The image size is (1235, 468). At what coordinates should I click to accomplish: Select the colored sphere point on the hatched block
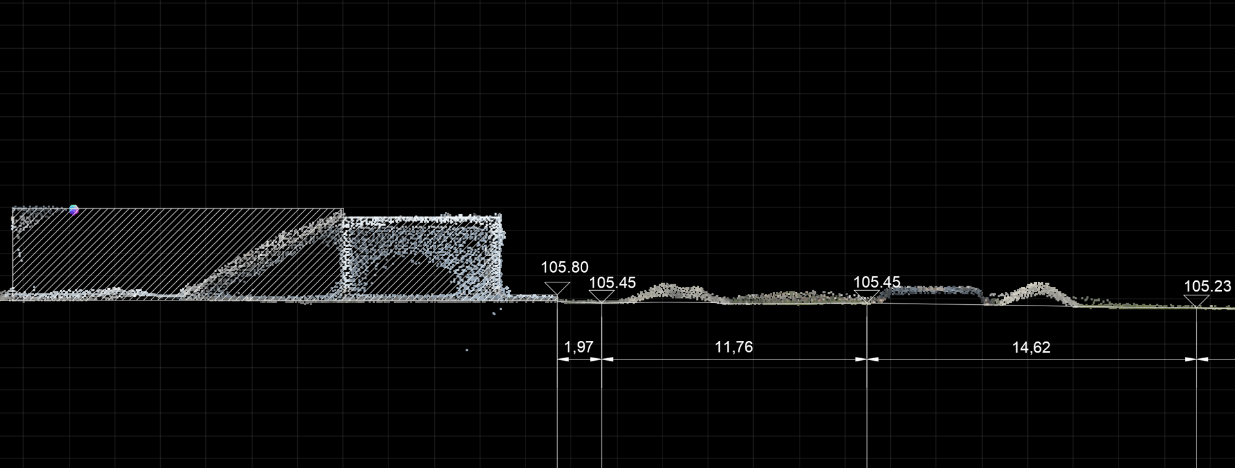74,209
